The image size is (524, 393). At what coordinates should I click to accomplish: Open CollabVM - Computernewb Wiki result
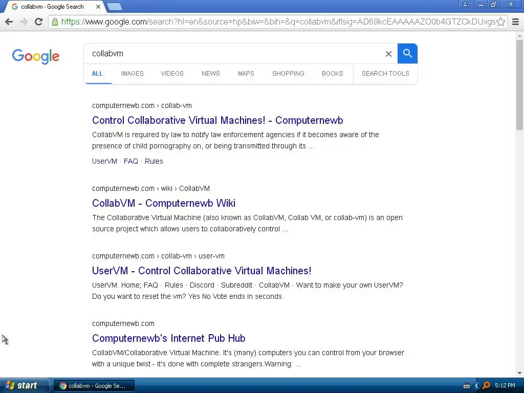coord(164,203)
